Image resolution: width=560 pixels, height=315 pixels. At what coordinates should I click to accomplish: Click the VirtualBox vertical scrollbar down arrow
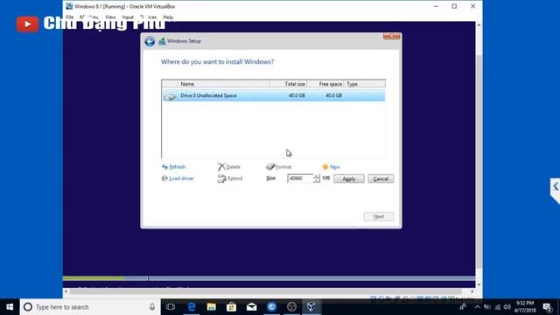(479, 284)
